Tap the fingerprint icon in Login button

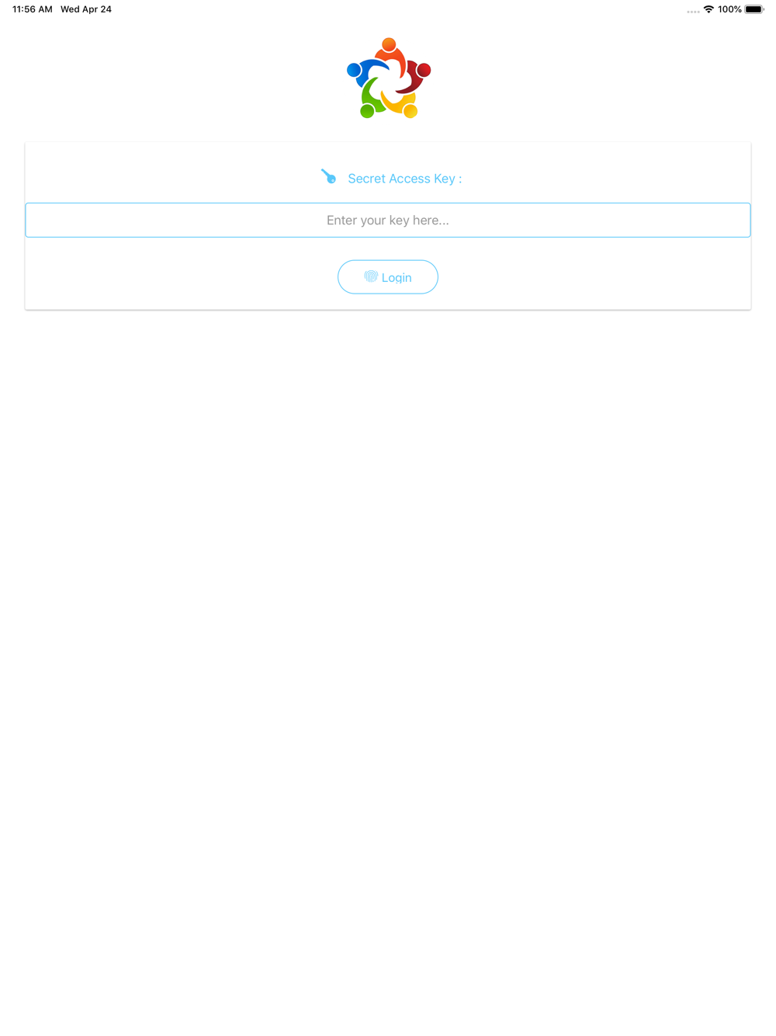click(371, 276)
